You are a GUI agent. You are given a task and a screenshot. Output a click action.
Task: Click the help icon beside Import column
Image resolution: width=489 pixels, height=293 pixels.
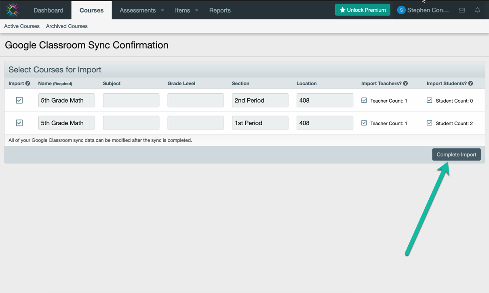(x=27, y=83)
